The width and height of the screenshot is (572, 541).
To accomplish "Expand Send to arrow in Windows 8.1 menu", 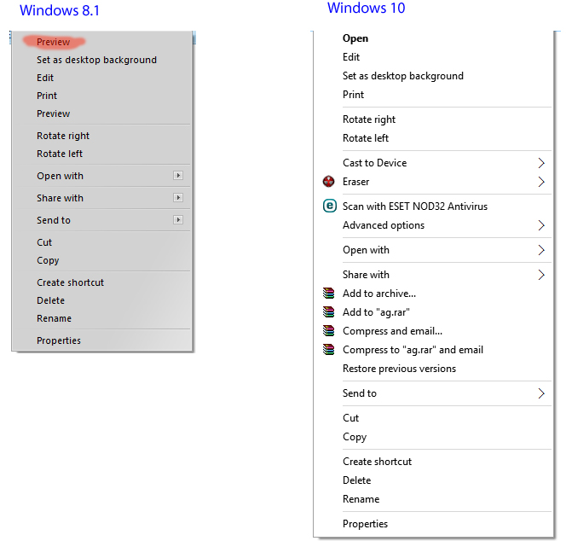I will point(178,220).
